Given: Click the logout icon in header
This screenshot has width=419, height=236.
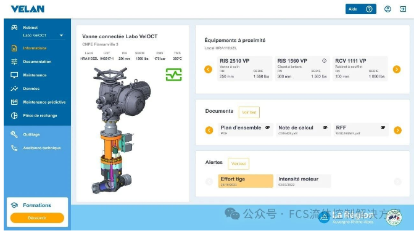Looking at the screenshot, I should 403,9.
